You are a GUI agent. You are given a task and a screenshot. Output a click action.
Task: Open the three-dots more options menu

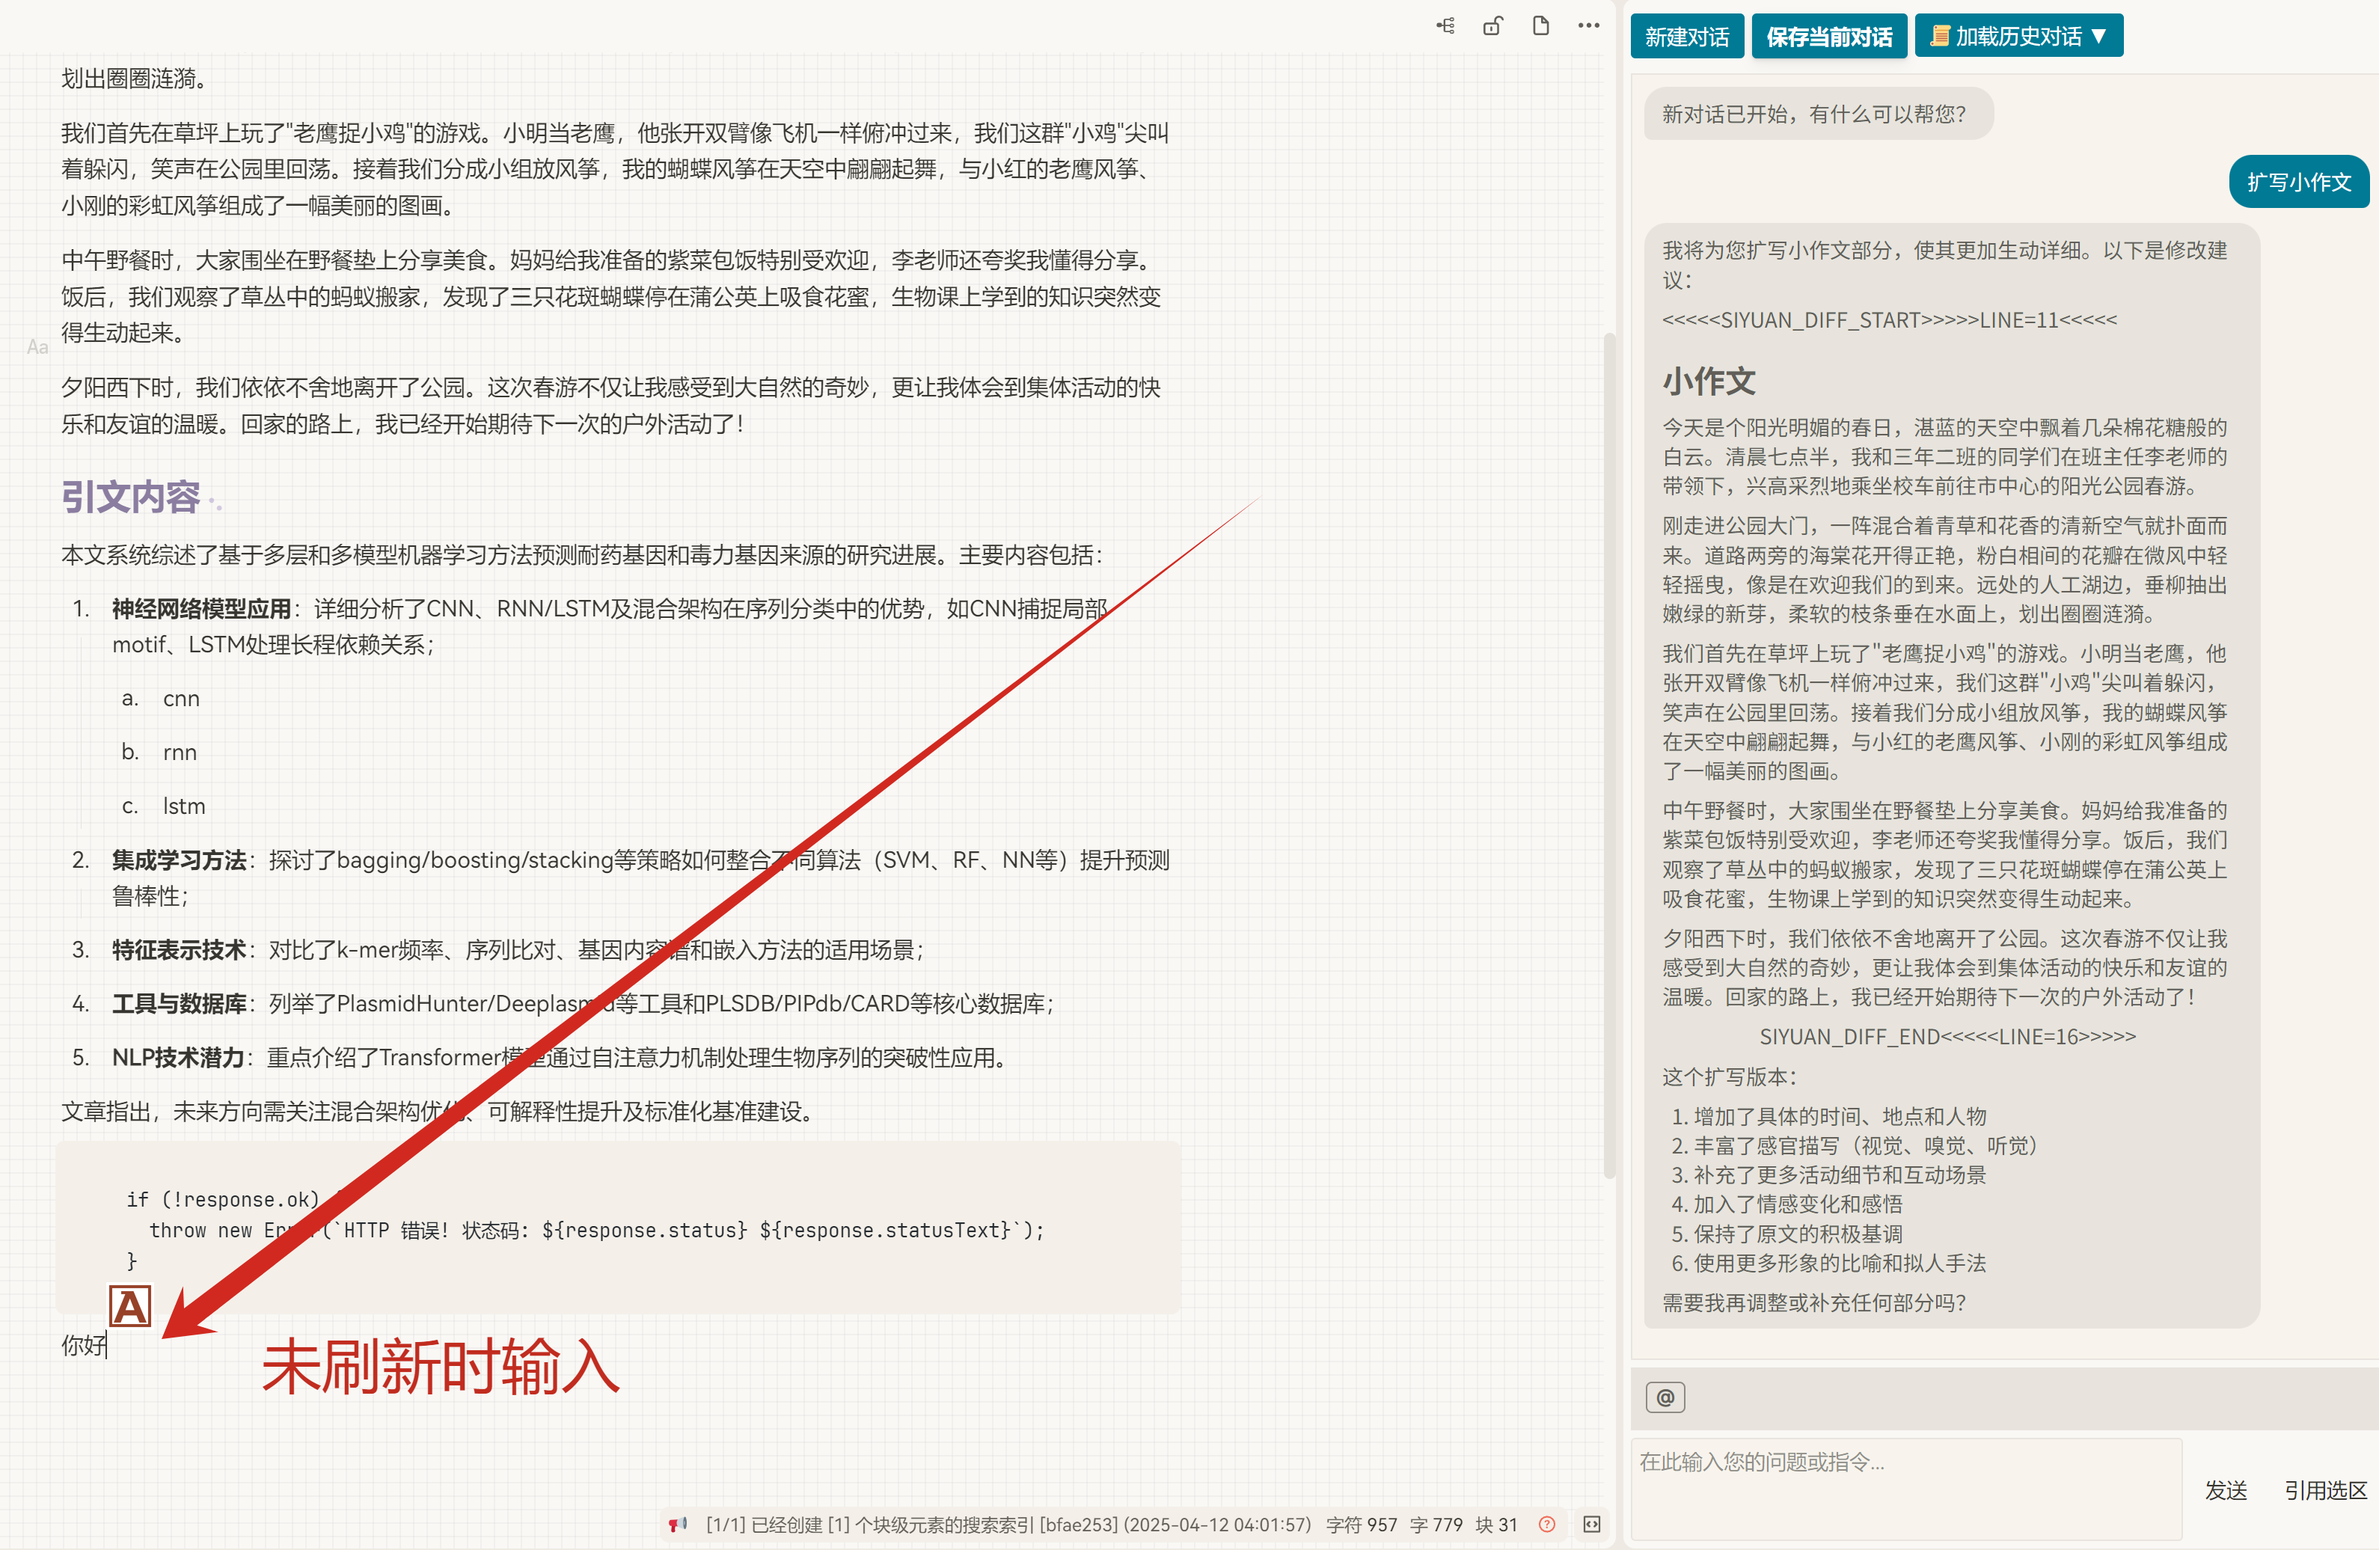pos(1588,26)
